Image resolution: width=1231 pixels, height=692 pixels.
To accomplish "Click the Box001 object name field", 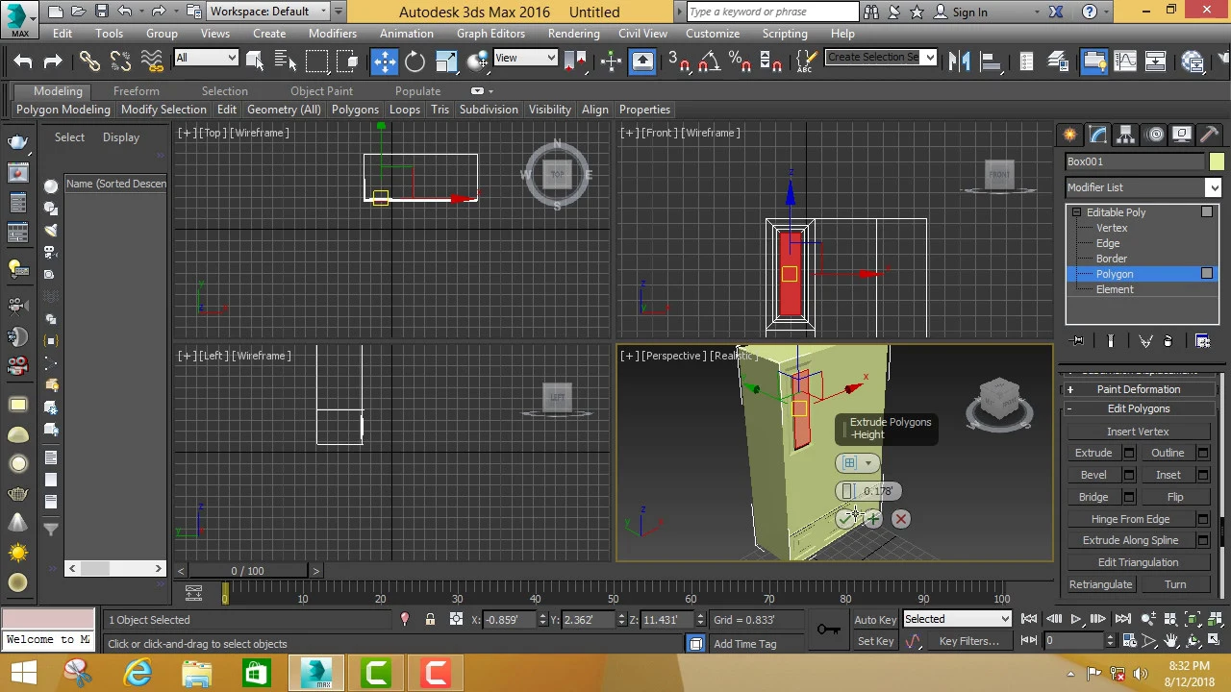I will tap(1135, 161).
